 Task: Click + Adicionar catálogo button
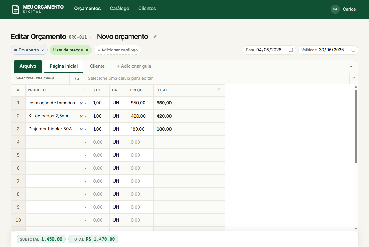point(118,50)
